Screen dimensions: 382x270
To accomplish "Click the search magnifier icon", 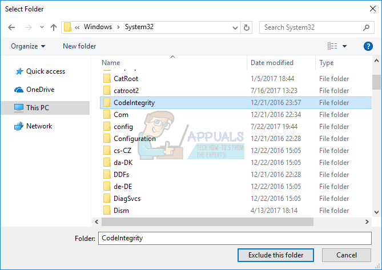I will coord(366,27).
